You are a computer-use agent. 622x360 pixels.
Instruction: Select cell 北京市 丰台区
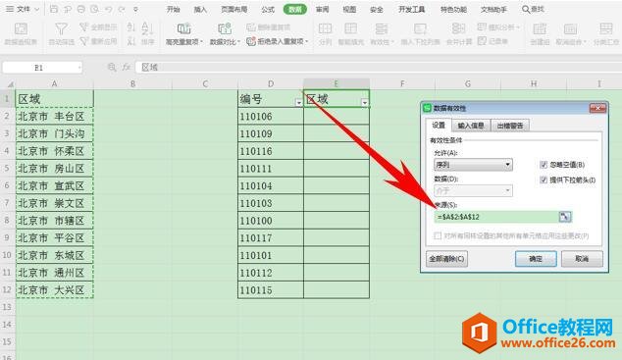[x=54, y=117]
